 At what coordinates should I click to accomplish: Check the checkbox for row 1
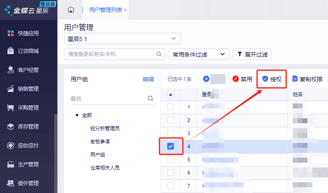tap(171, 107)
